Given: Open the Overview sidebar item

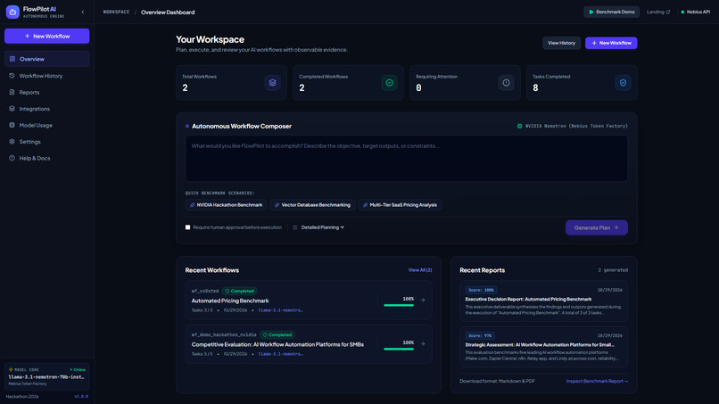Looking at the screenshot, I should click(46, 59).
